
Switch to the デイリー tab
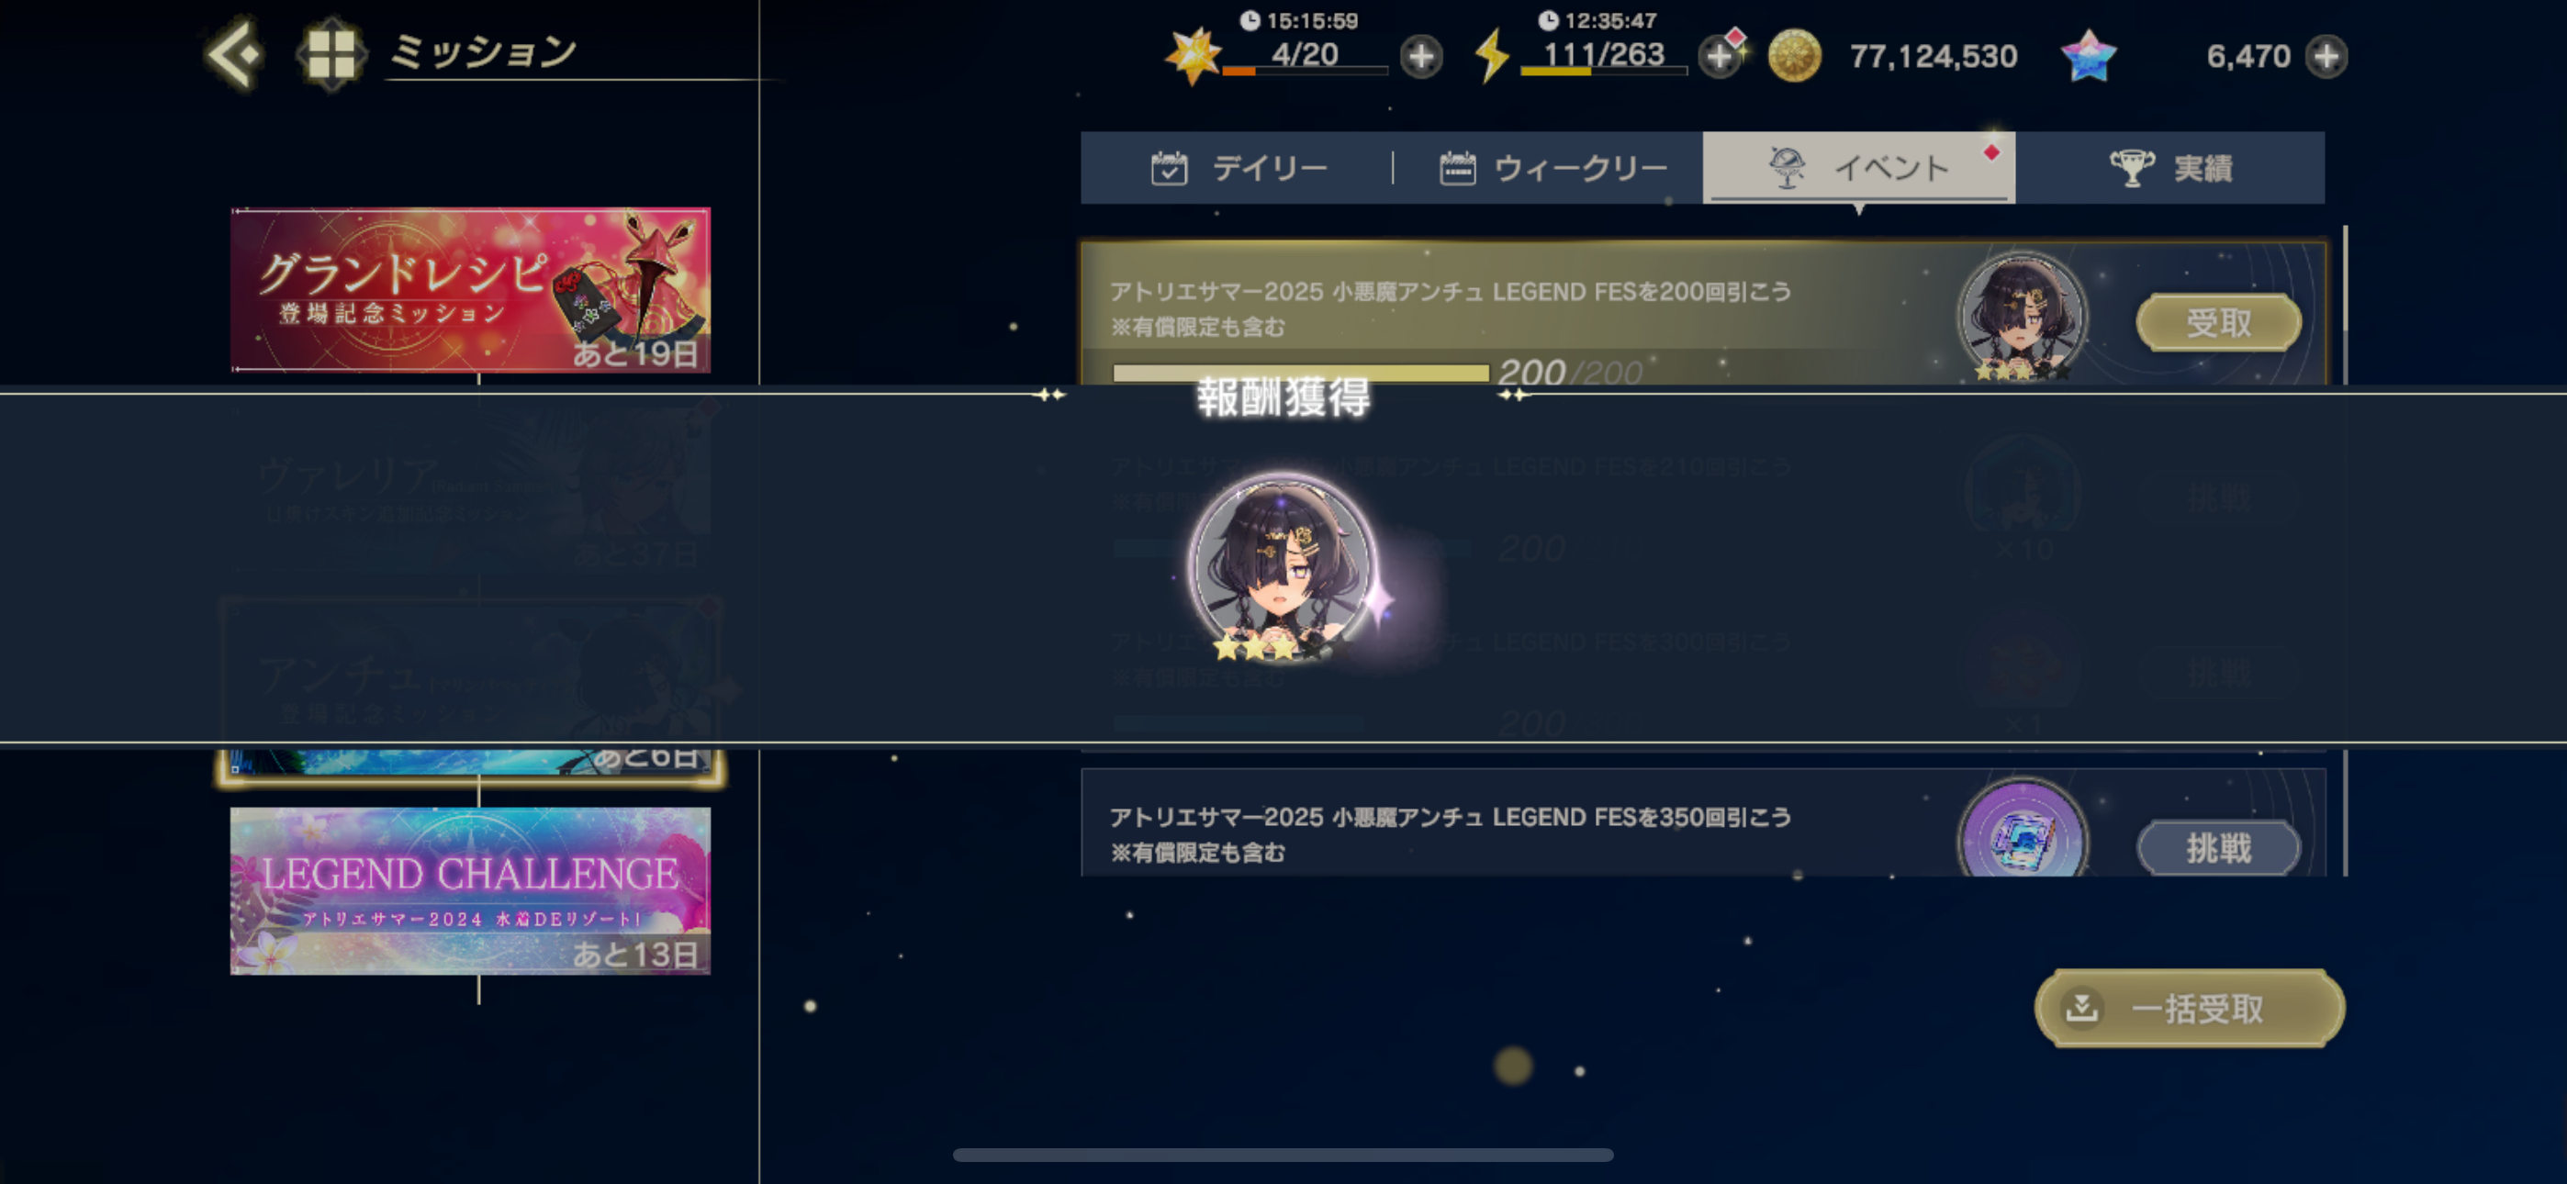pos(1238,167)
